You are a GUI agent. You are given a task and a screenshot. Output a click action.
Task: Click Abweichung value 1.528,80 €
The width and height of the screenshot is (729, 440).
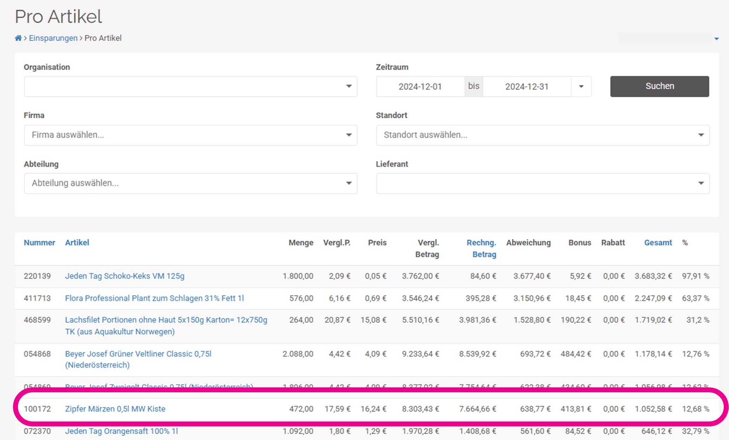click(532, 320)
